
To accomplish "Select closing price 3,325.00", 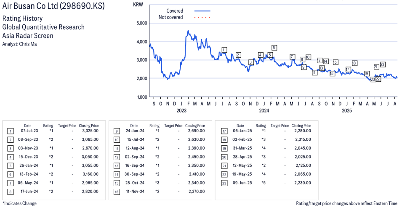I will (x=90, y=131).
